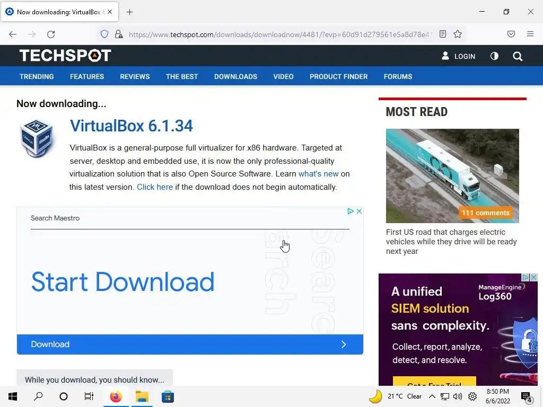Open the notification center icon

tap(526, 397)
